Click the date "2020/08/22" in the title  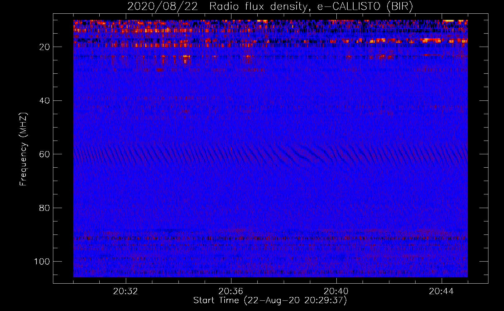click(163, 7)
